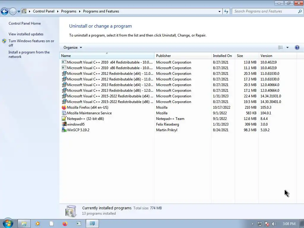
Task: Select the WinSCP 5.19.2 program icon
Action: pyautogui.click(x=64, y=130)
